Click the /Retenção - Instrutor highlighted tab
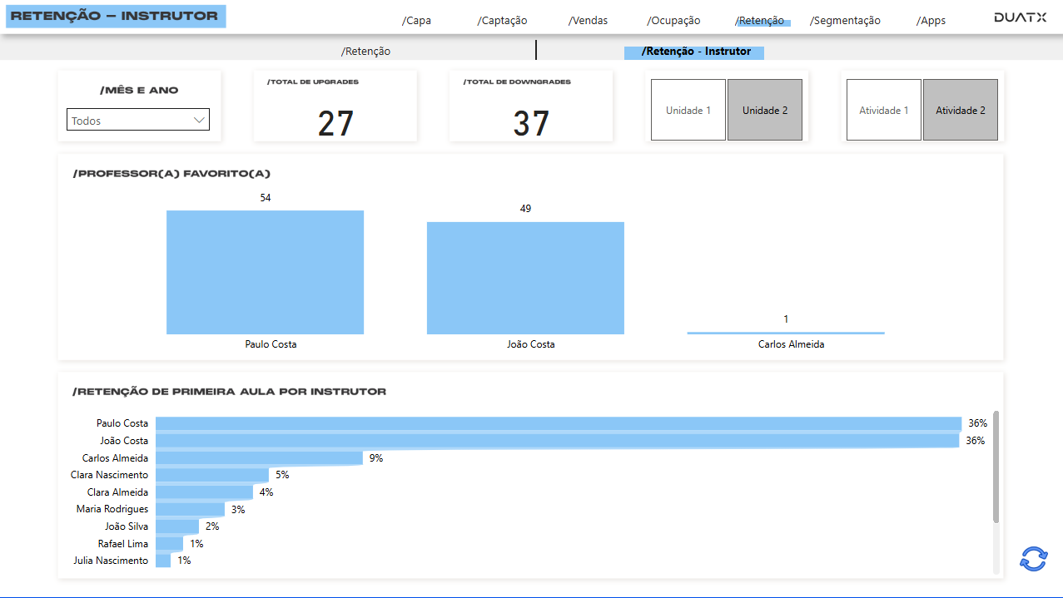Image resolution: width=1063 pixels, height=598 pixels. click(x=693, y=52)
